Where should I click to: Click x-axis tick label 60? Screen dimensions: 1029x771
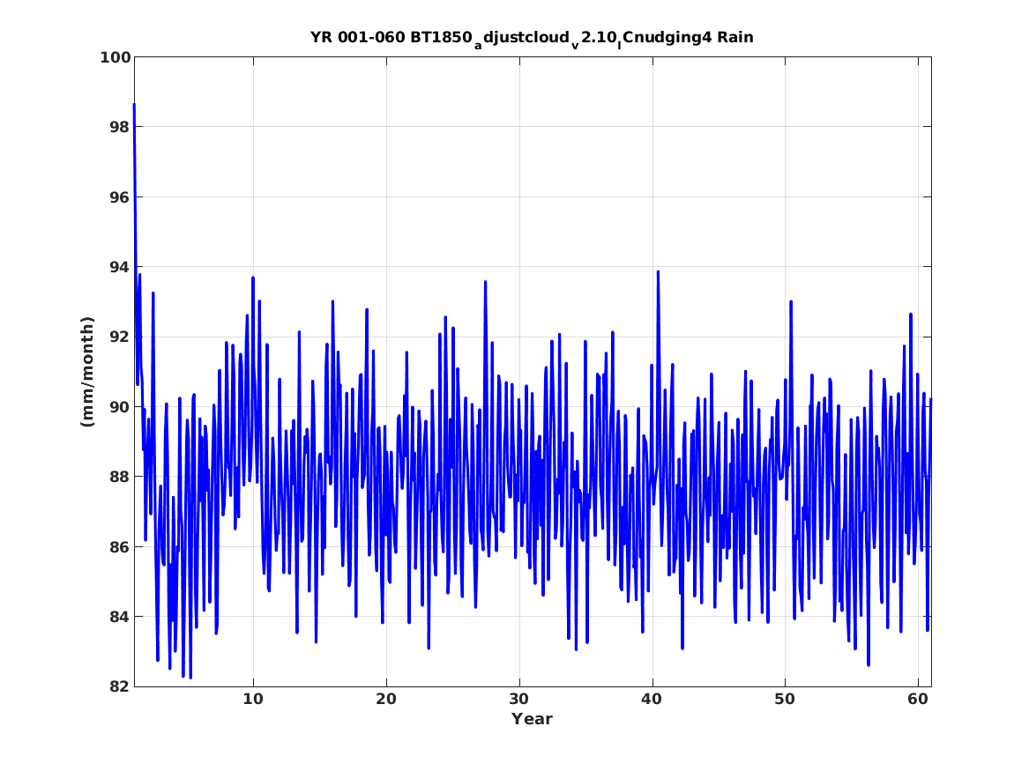pyautogui.click(x=918, y=700)
